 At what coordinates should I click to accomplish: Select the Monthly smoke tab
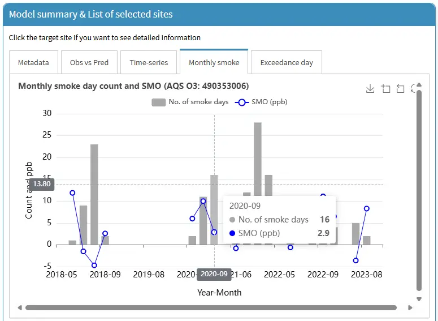point(214,62)
